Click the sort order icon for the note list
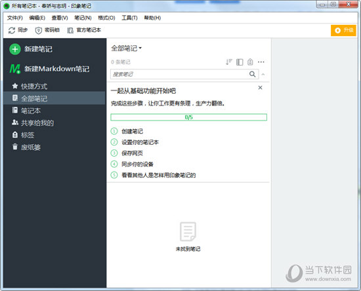 click(229, 62)
